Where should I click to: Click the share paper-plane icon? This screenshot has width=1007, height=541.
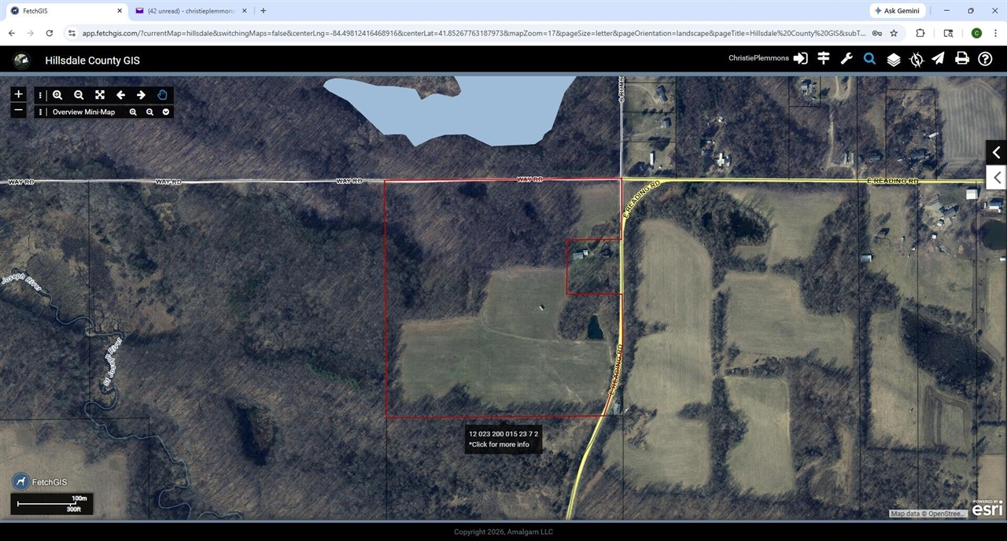(x=937, y=59)
